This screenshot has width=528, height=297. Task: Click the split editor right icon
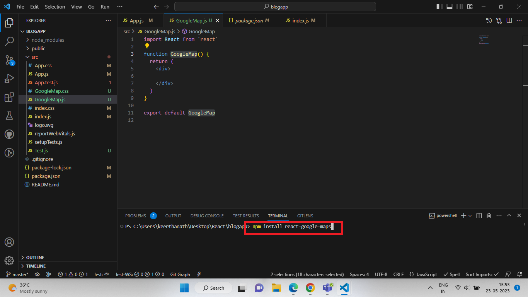click(x=509, y=20)
